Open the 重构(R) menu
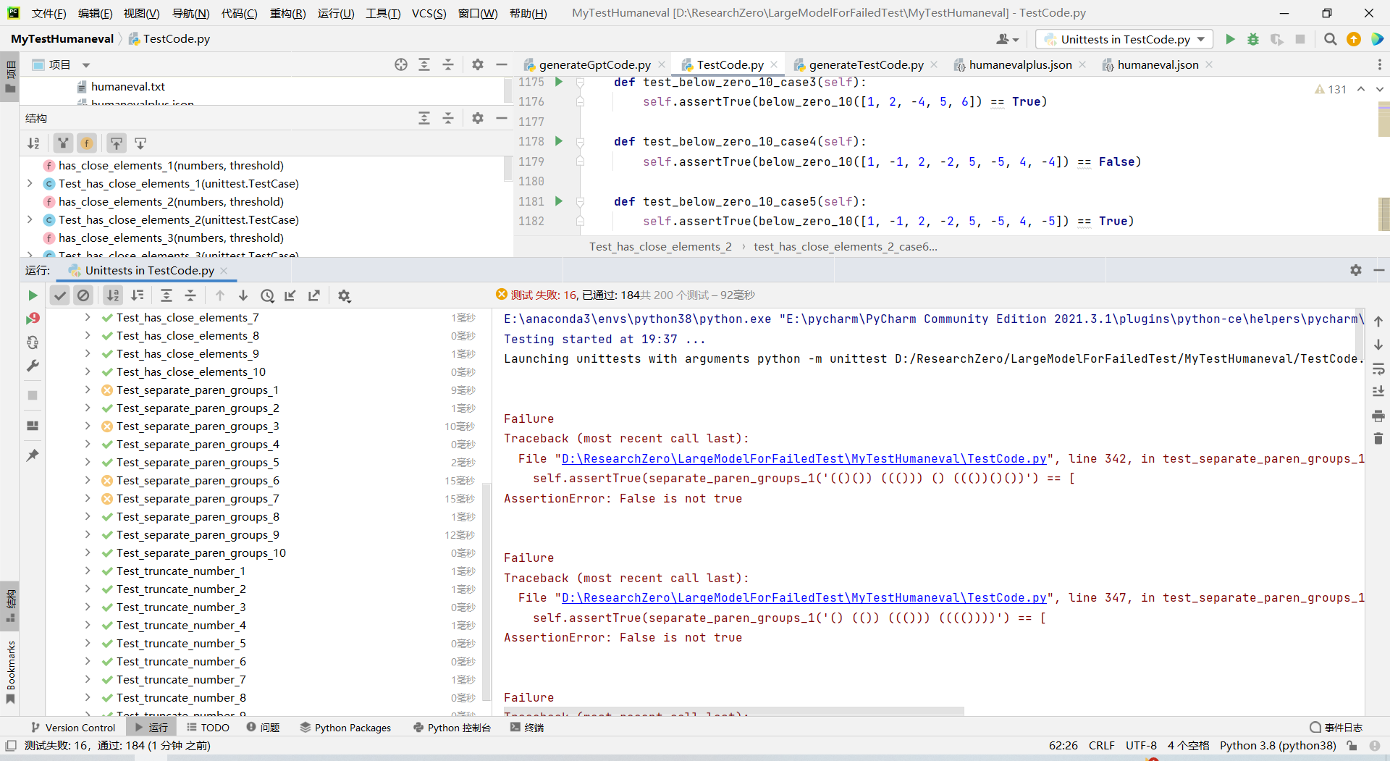Image resolution: width=1390 pixels, height=761 pixels. coord(287,13)
